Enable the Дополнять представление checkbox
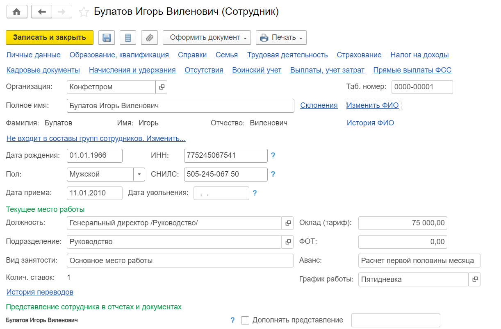Image resolution: width=501 pixels, height=329 pixels. (x=245, y=320)
